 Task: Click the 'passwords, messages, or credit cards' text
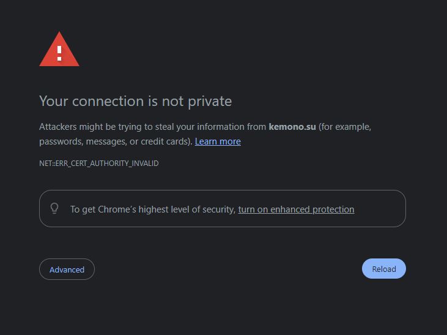pos(116,141)
